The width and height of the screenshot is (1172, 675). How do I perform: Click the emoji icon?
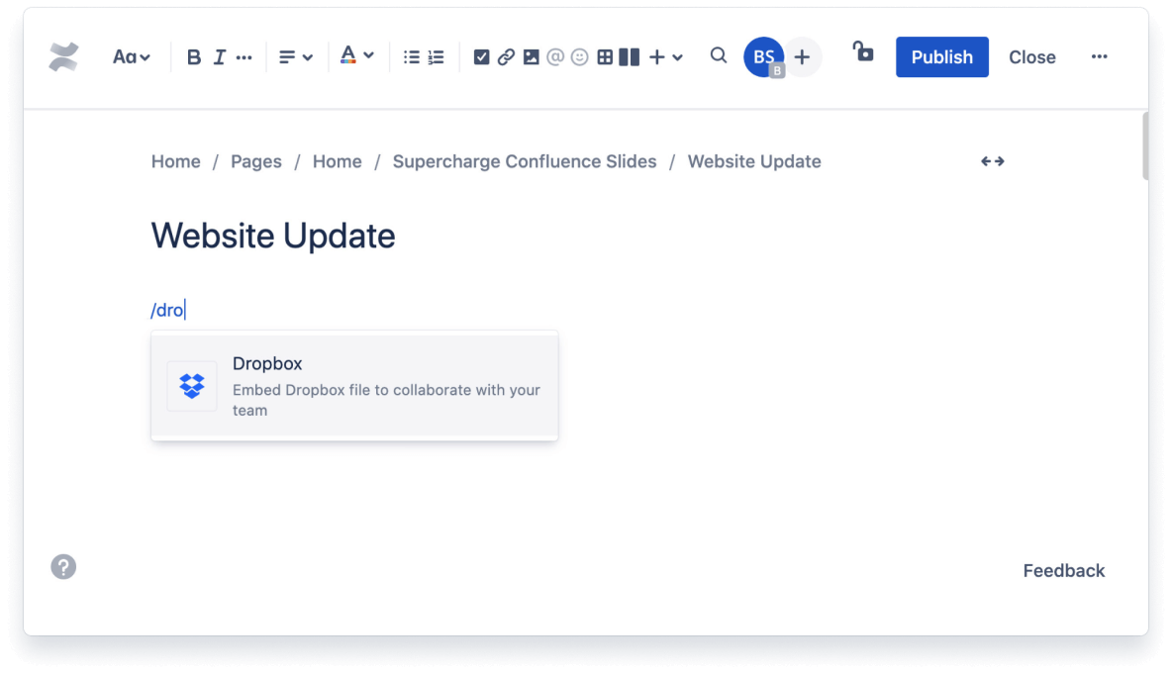[x=580, y=57]
